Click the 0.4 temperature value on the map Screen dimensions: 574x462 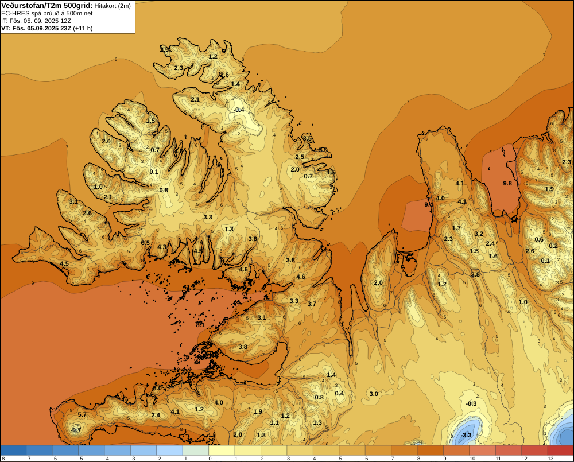pos(339,393)
